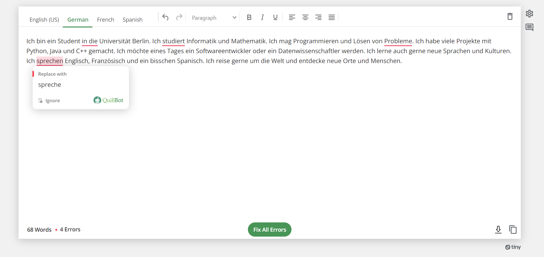
Task: Accept the replacement 'spreche'
Action: 50,85
